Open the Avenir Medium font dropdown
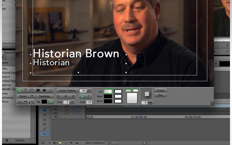Image resolution: width=232 pixels, height=145 pixels. pos(67,90)
